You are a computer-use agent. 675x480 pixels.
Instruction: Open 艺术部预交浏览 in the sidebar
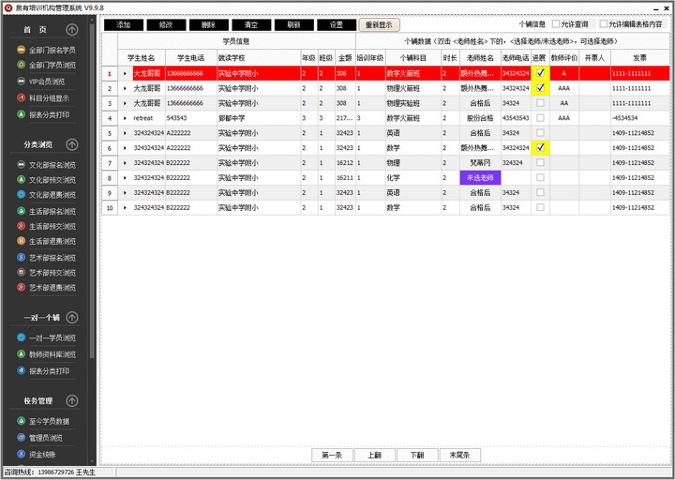[47, 273]
